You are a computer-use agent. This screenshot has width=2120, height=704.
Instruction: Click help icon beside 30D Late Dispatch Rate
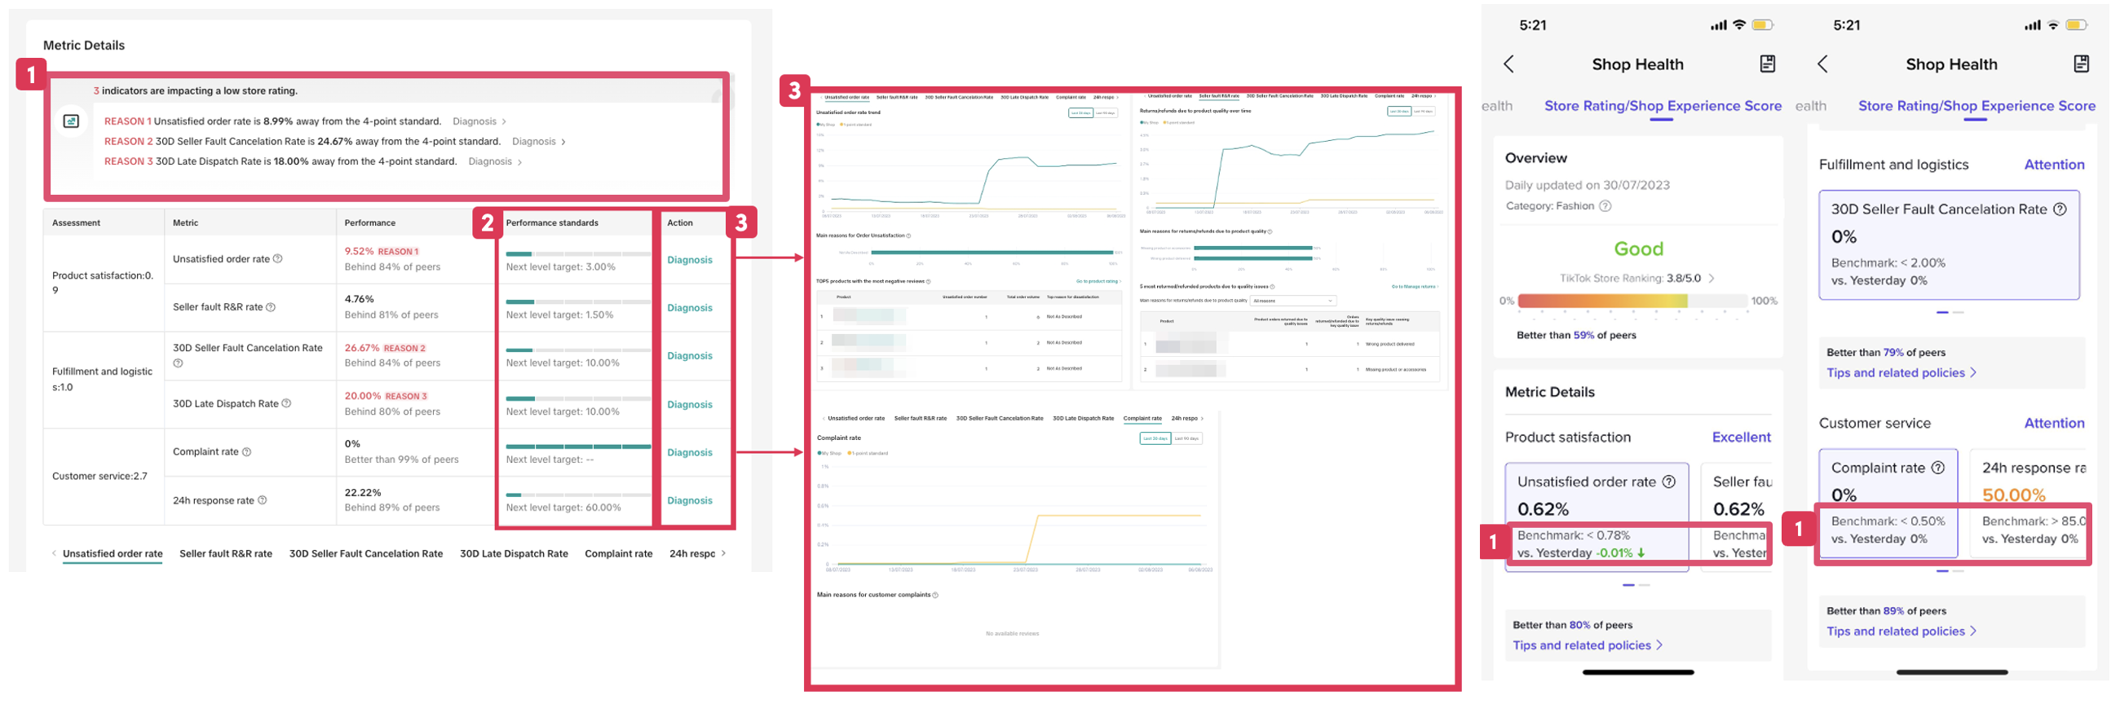point(286,404)
